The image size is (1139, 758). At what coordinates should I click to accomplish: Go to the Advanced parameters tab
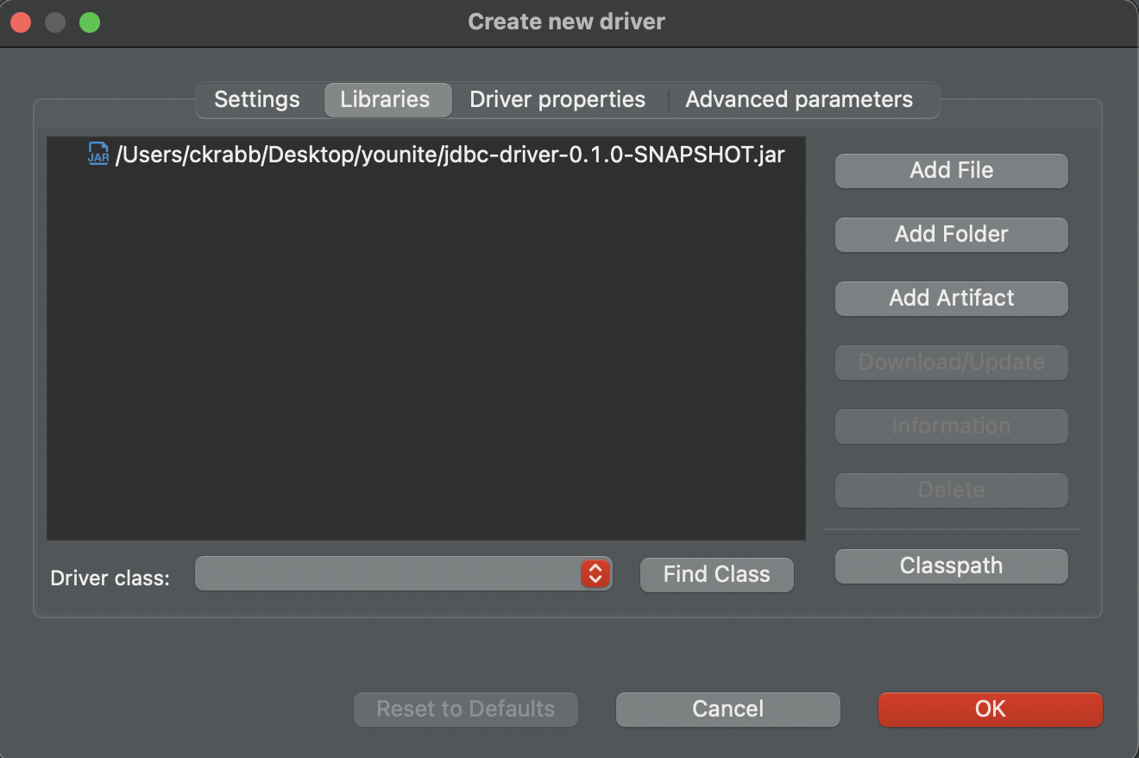(x=799, y=100)
